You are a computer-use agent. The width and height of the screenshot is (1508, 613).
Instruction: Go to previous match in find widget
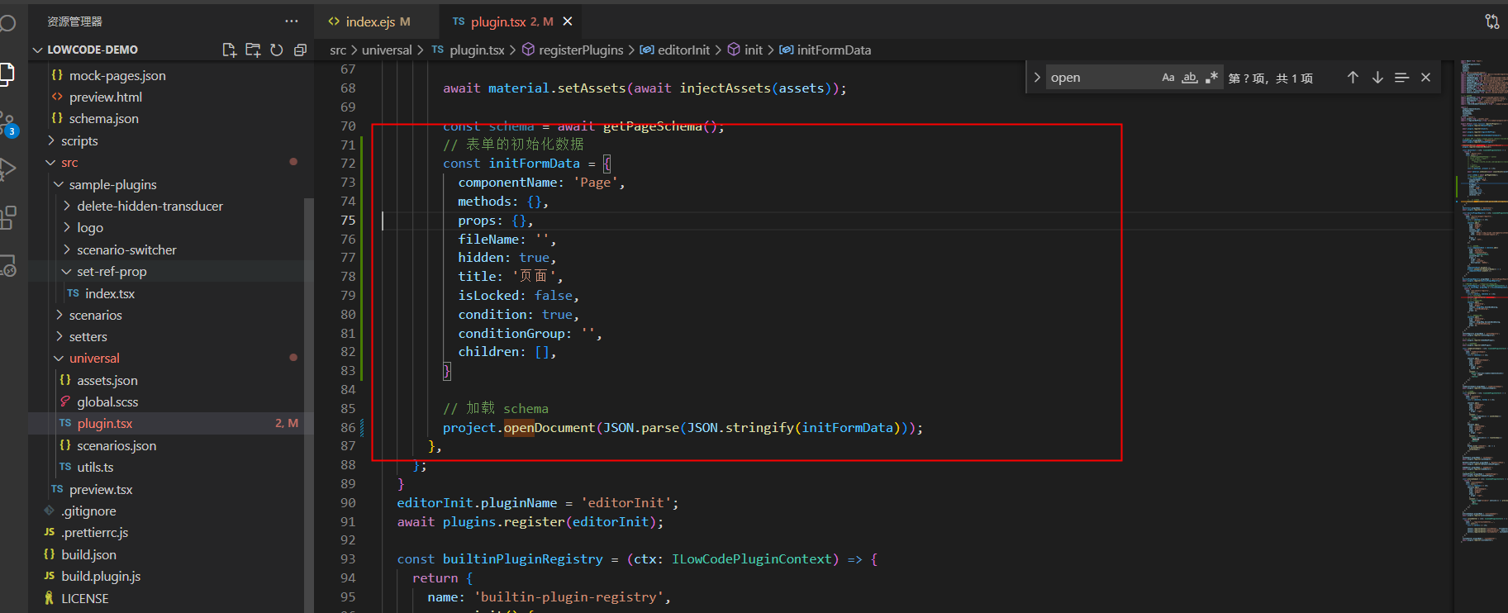coord(1353,78)
